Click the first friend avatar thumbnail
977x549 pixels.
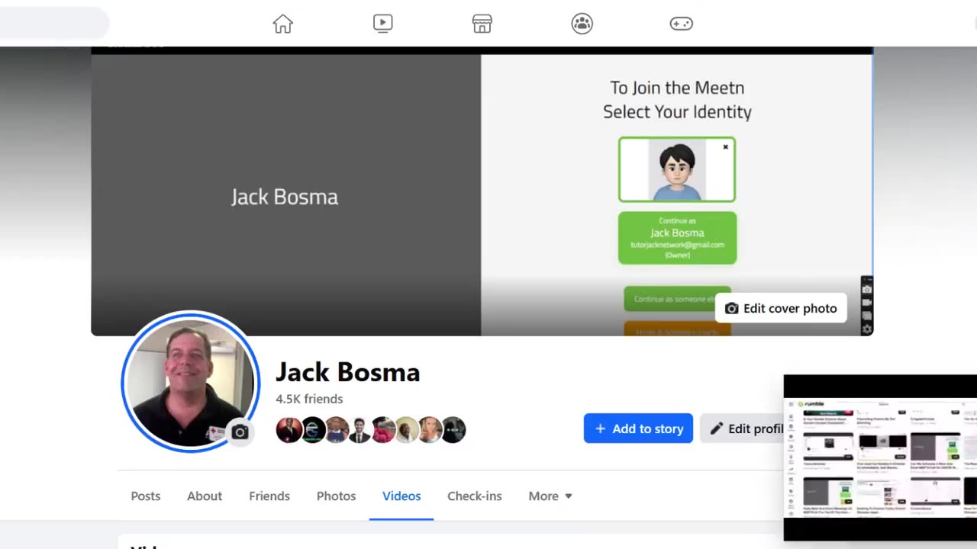tap(289, 430)
